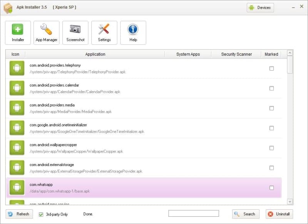Screen dimensions: 308x224
Task: Click the android icon for com.android.providers.media
Action: coord(17,108)
